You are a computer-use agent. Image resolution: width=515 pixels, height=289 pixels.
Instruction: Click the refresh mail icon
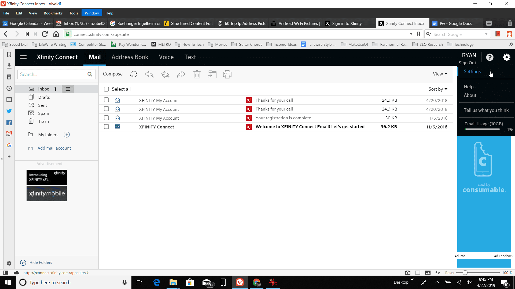134,74
